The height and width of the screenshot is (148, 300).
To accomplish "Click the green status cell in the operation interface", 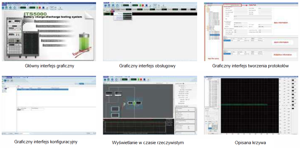I will click(106, 14).
